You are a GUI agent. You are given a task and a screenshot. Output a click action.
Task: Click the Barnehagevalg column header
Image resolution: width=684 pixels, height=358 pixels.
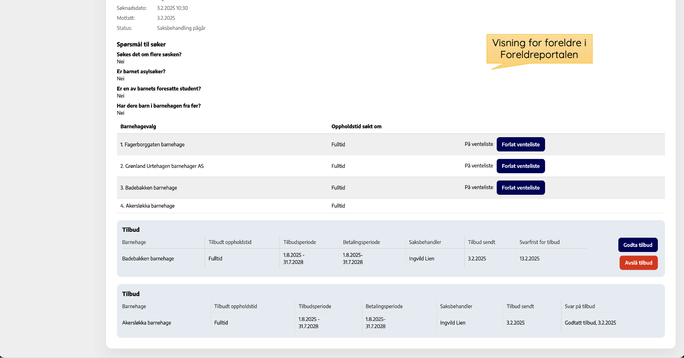(138, 127)
